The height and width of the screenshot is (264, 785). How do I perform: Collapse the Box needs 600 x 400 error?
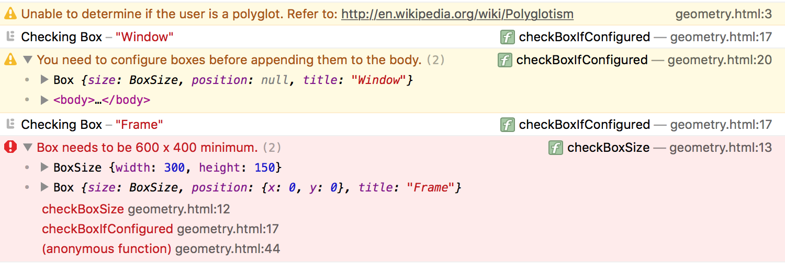point(28,148)
